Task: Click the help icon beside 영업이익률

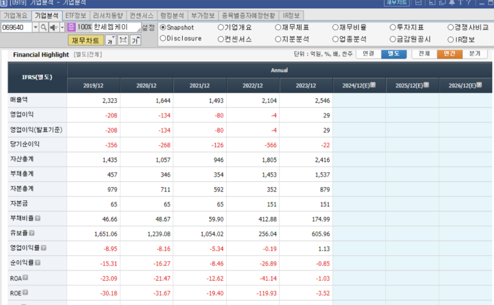Action: coord(44,248)
